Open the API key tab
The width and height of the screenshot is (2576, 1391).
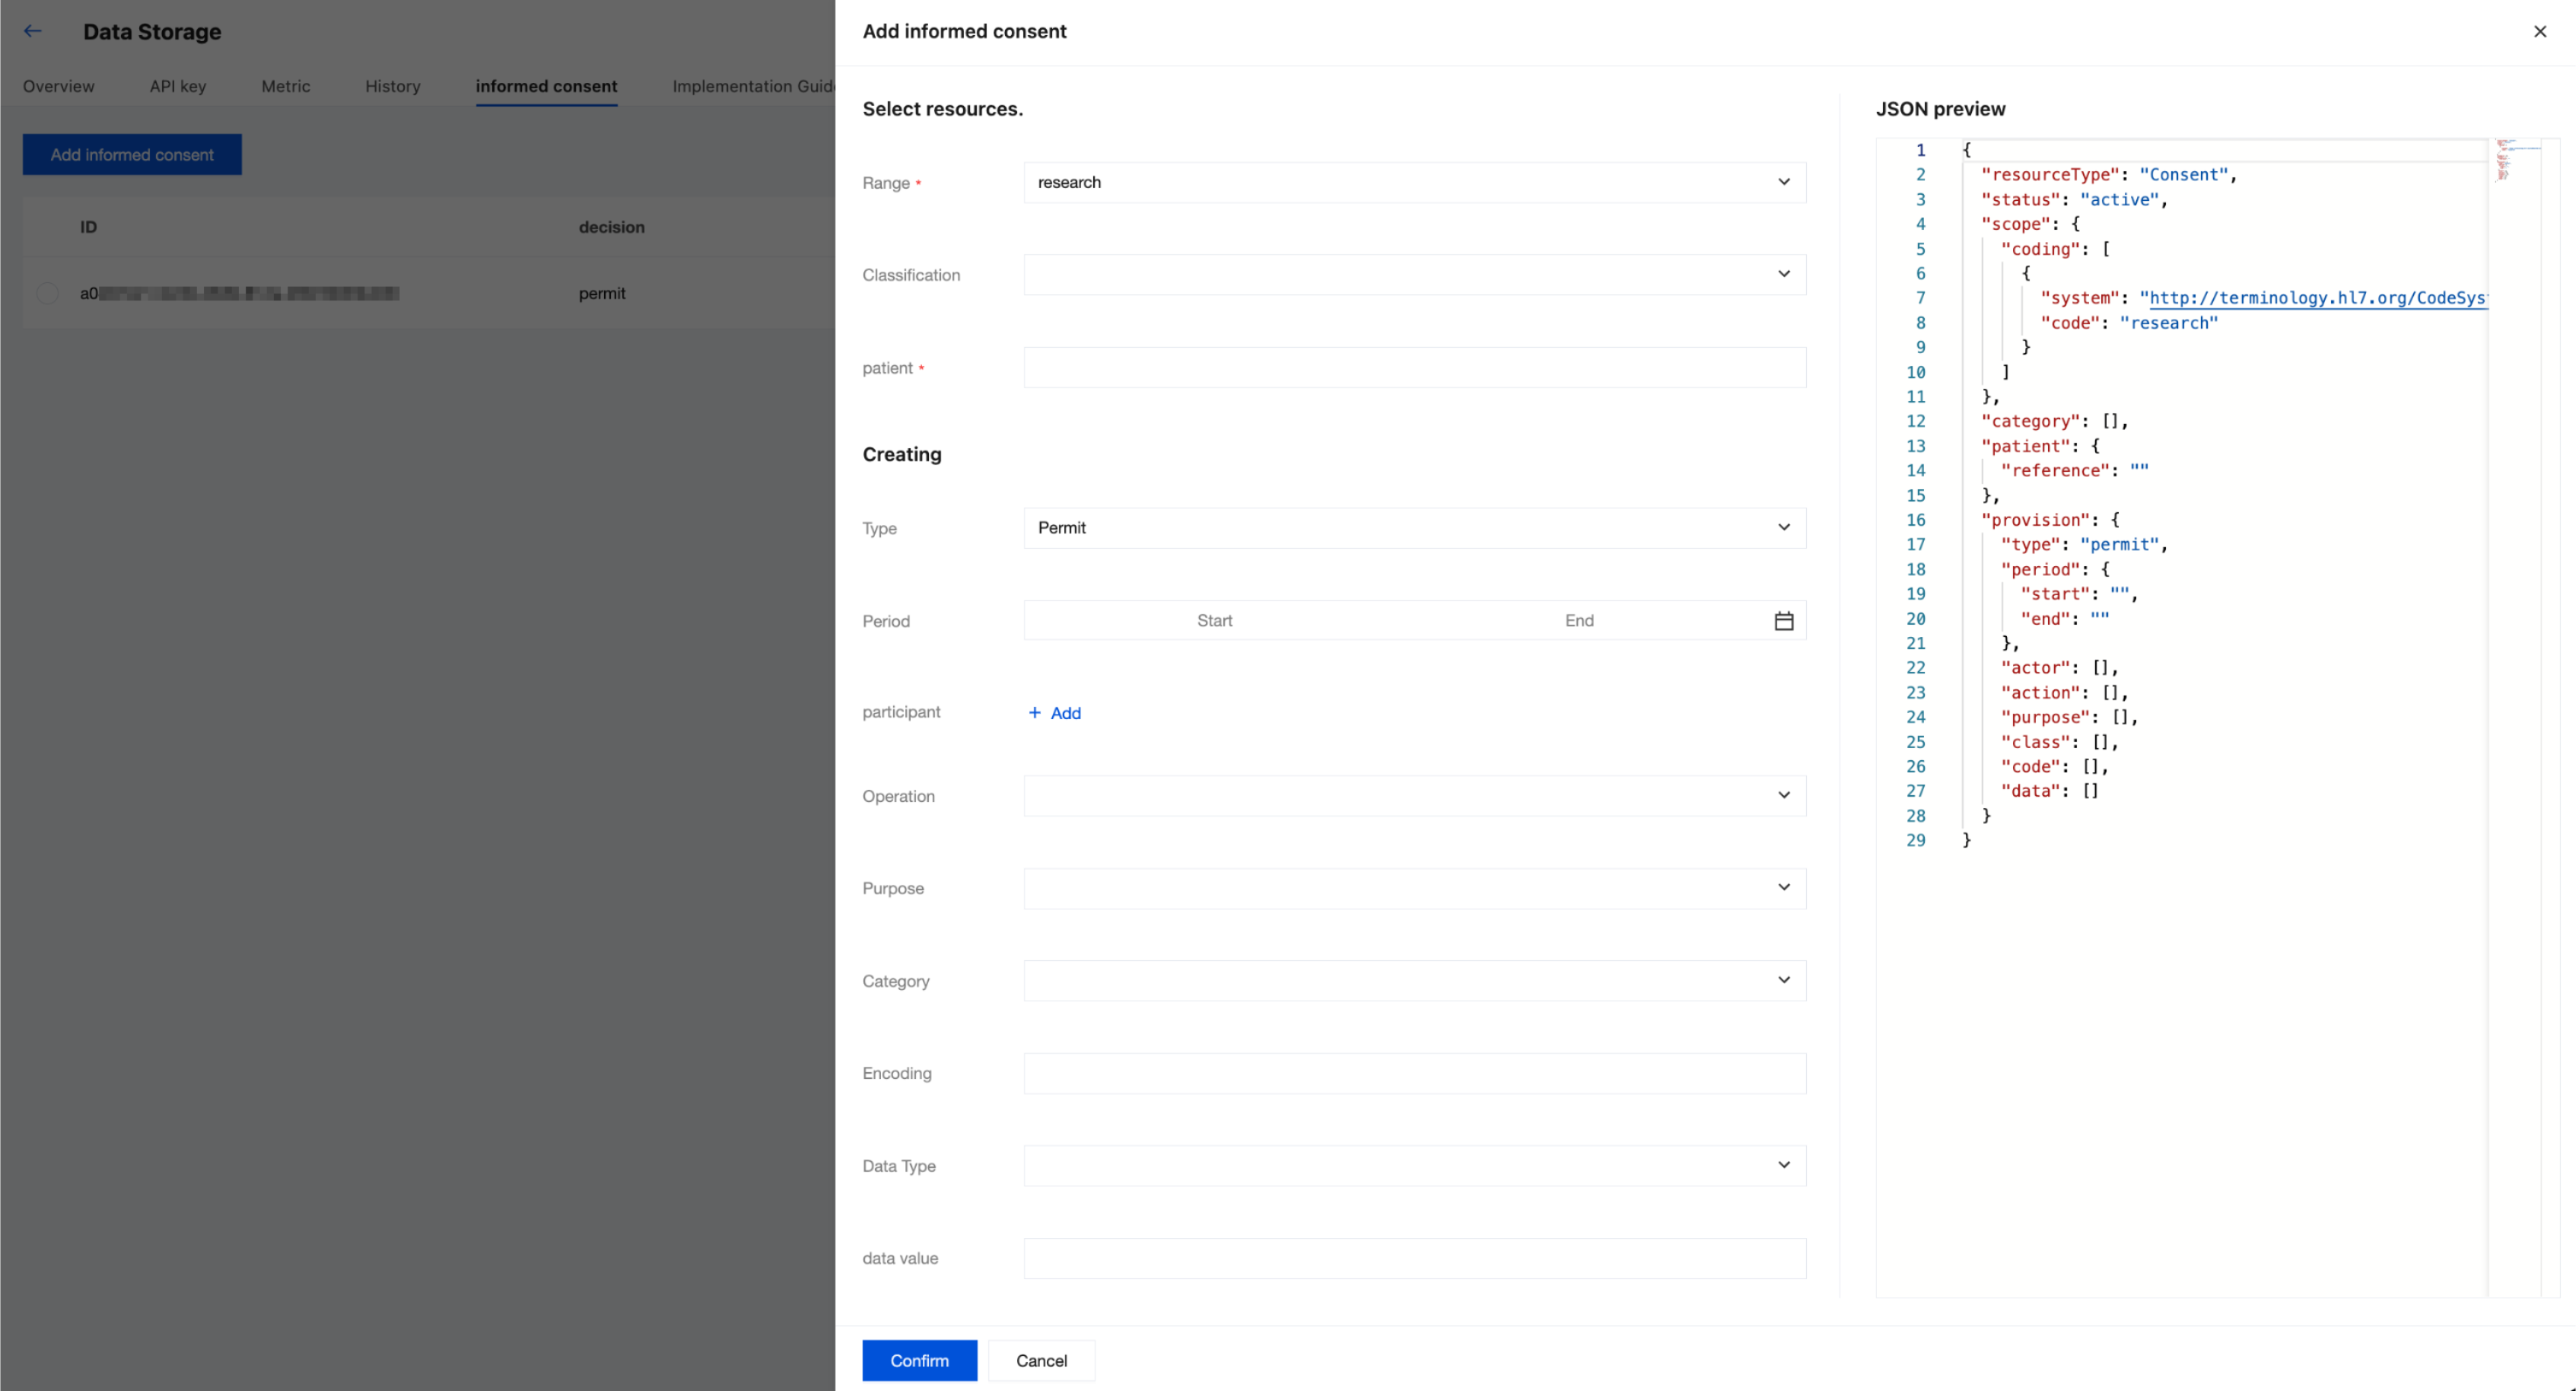(x=178, y=86)
